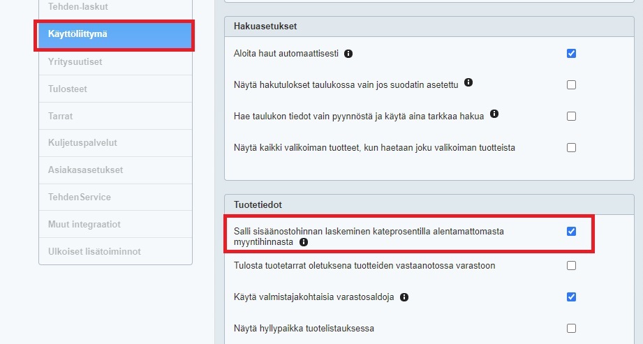Tick 'Näytä hyllypaikka tuotelistauksessa' checkbox
643x344 pixels.
click(x=571, y=328)
